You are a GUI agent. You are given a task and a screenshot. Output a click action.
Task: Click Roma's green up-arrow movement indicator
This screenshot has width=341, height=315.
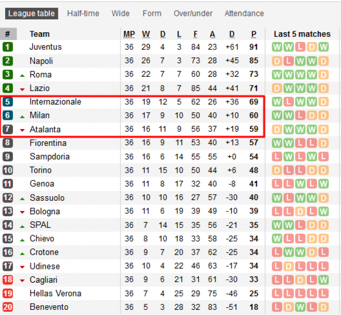pos(22,76)
